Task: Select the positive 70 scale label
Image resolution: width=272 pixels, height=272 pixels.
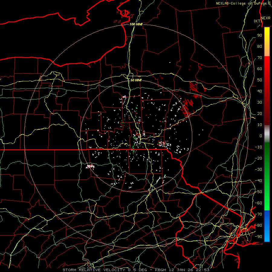Action: pos(260,58)
